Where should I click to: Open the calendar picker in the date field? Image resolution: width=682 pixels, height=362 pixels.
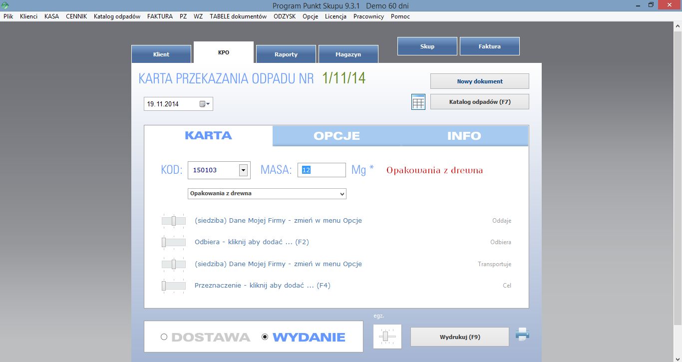coord(205,104)
